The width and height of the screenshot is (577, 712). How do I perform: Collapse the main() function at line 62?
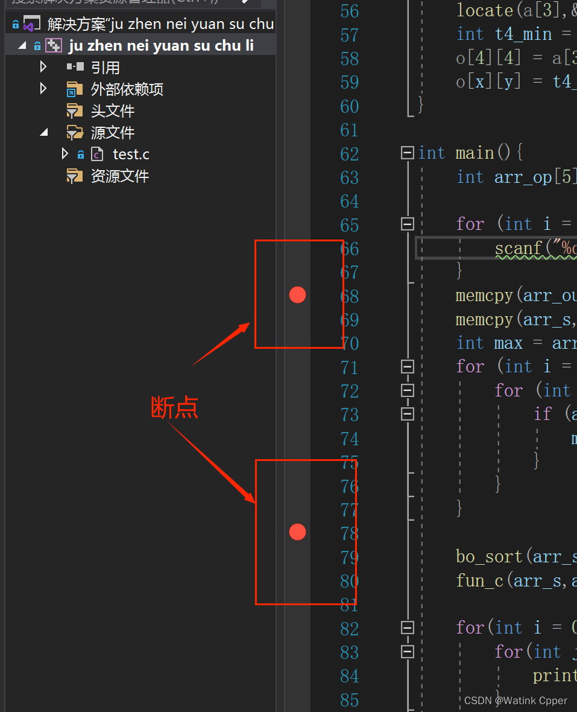pyautogui.click(x=408, y=153)
